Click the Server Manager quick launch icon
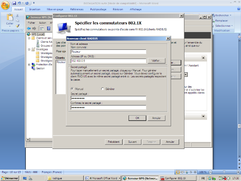 point(30,178)
